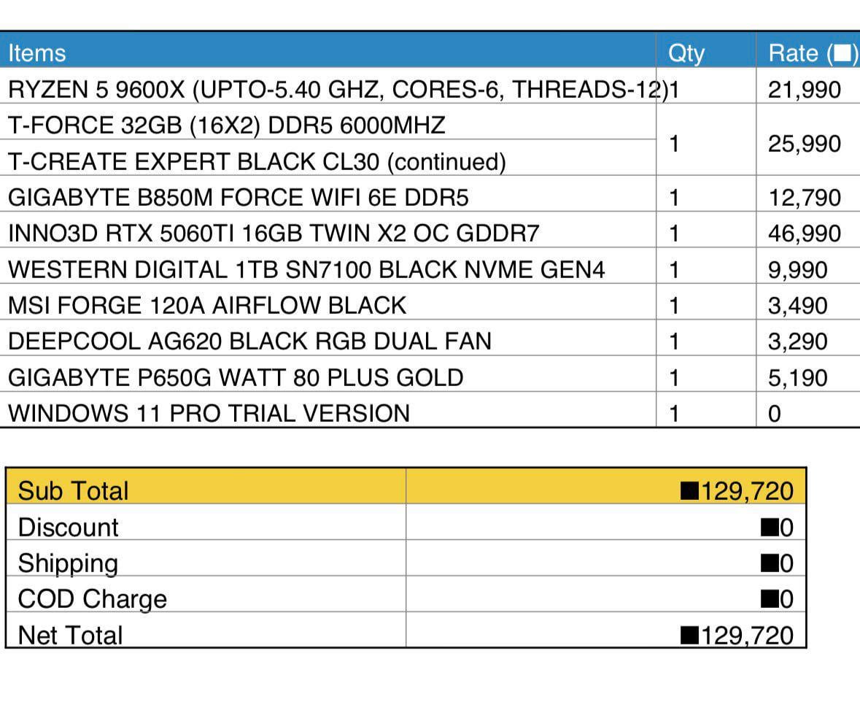This screenshot has width=860, height=721.
Task: Click the Net Total amount 129,720
Action: [745, 636]
